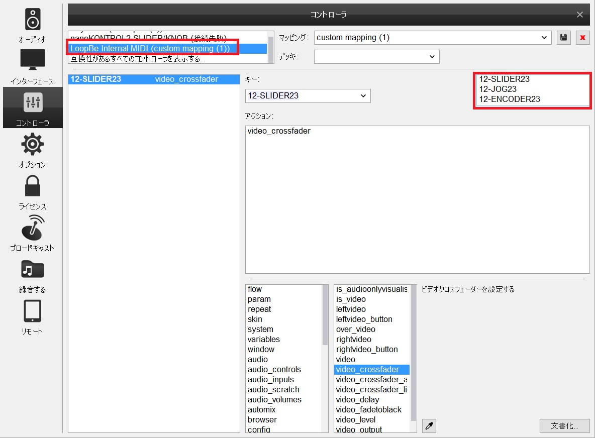Select the video action entry
This screenshot has width=595, height=438.
pyautogui.click(x=372, y=360)
